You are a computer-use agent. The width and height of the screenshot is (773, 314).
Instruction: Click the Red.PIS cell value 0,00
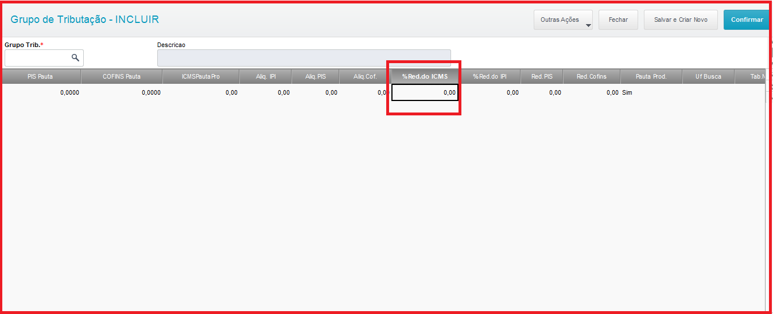[555, 92]
